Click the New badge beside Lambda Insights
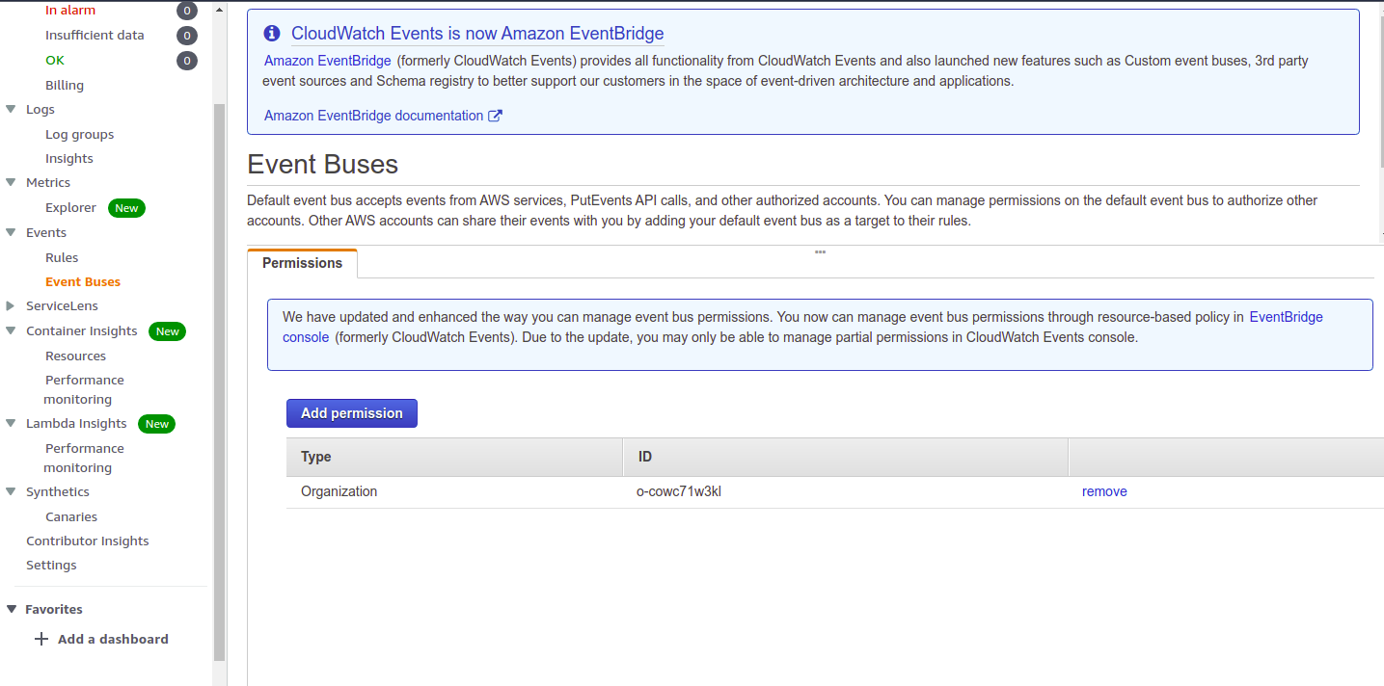Viewport: 1384px width, 686px height. point(157,424)
